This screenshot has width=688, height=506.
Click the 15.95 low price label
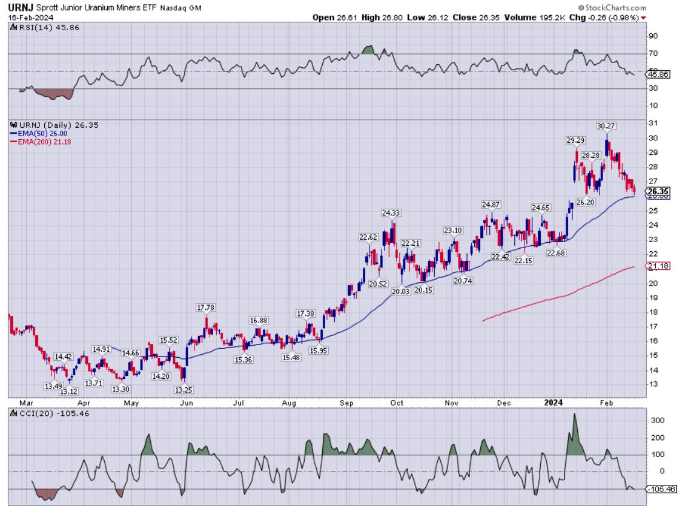click(318, 350)
